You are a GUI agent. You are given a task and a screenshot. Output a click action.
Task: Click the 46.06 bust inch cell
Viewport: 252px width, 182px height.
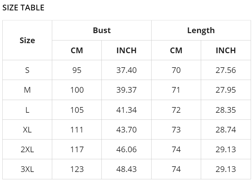(x=127, y=150)
